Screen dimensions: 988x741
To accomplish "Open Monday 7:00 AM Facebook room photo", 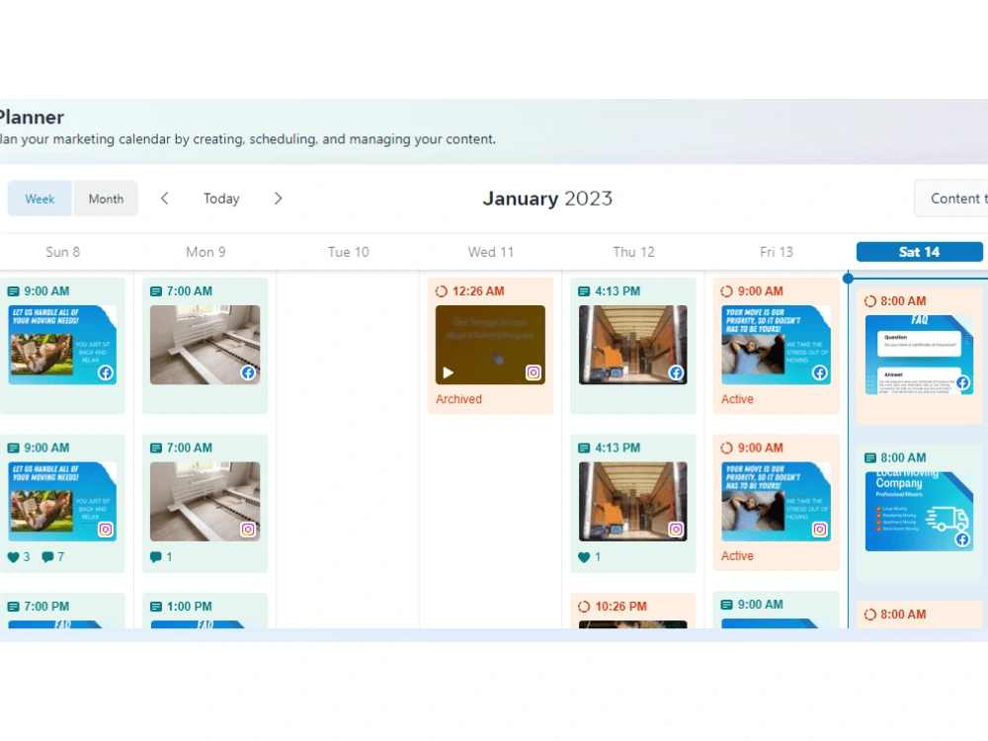I will [205, 345].
